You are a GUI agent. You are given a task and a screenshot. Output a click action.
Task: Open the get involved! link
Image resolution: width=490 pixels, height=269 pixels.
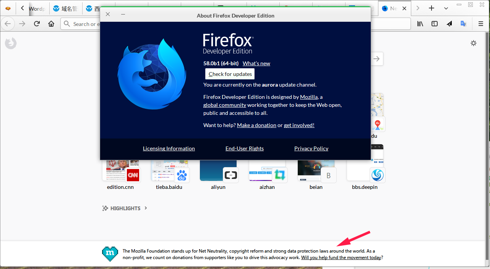[x=299, y=125]
